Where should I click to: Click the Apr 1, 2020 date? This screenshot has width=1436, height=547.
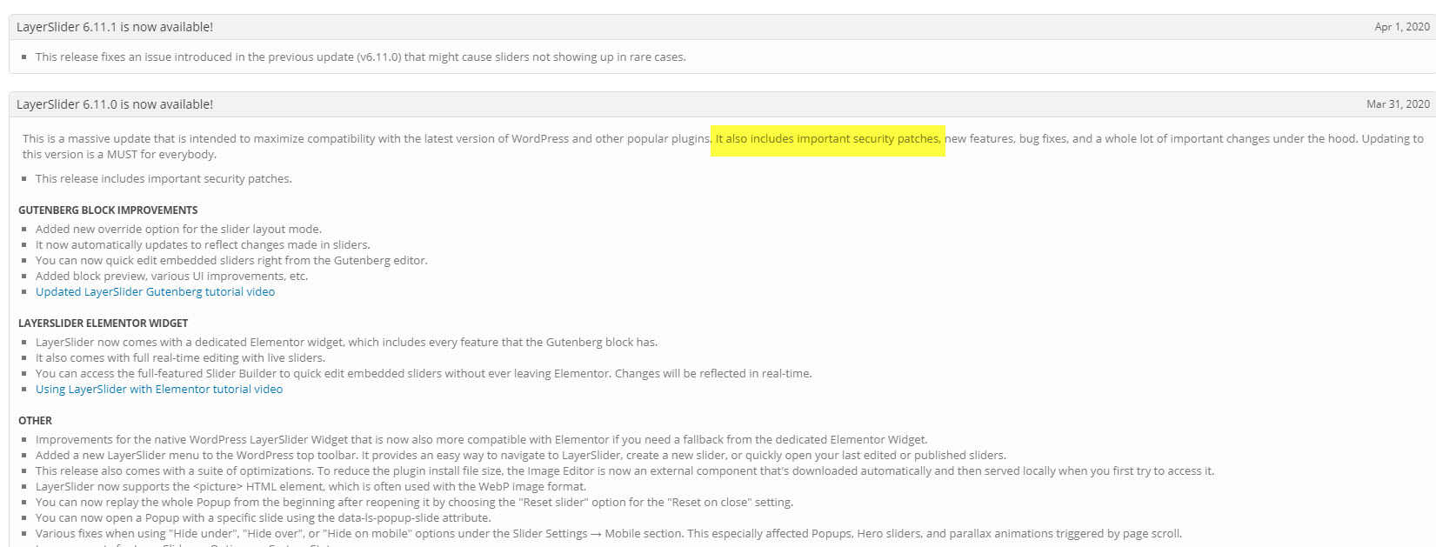tap(1402, 27)
